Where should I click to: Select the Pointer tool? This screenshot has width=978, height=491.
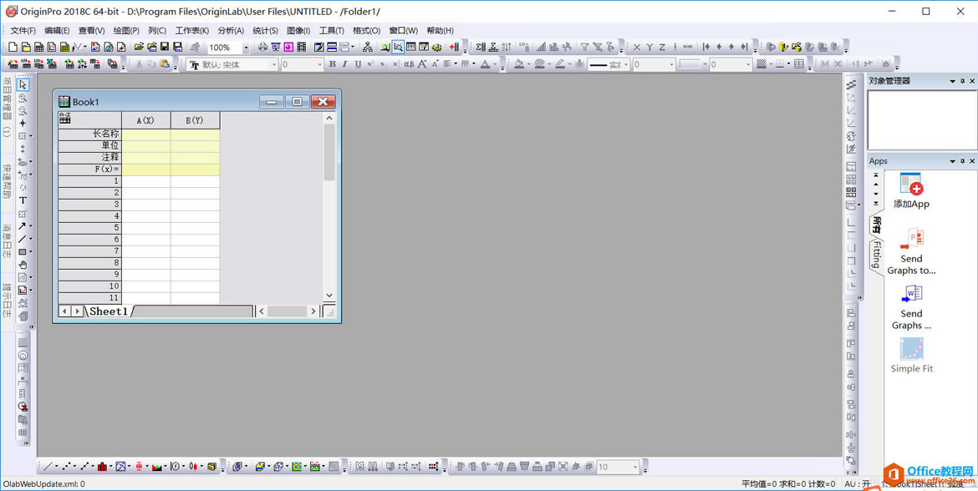23,84
